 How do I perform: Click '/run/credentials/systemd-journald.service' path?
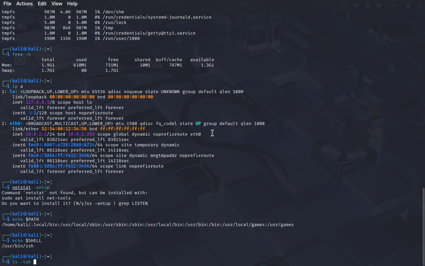coord(157,17)
